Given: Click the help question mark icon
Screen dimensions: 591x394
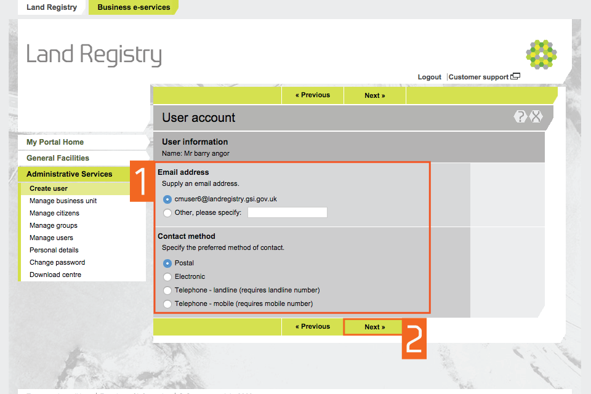Looking at the screenshot, I should [520, 117].
